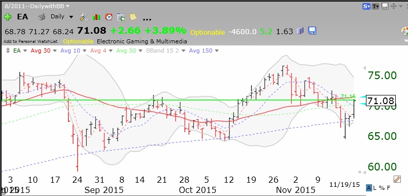Click the Oct 2015 time axis label
Viewport: 408px width, 196px height.
tap(197, 190)
